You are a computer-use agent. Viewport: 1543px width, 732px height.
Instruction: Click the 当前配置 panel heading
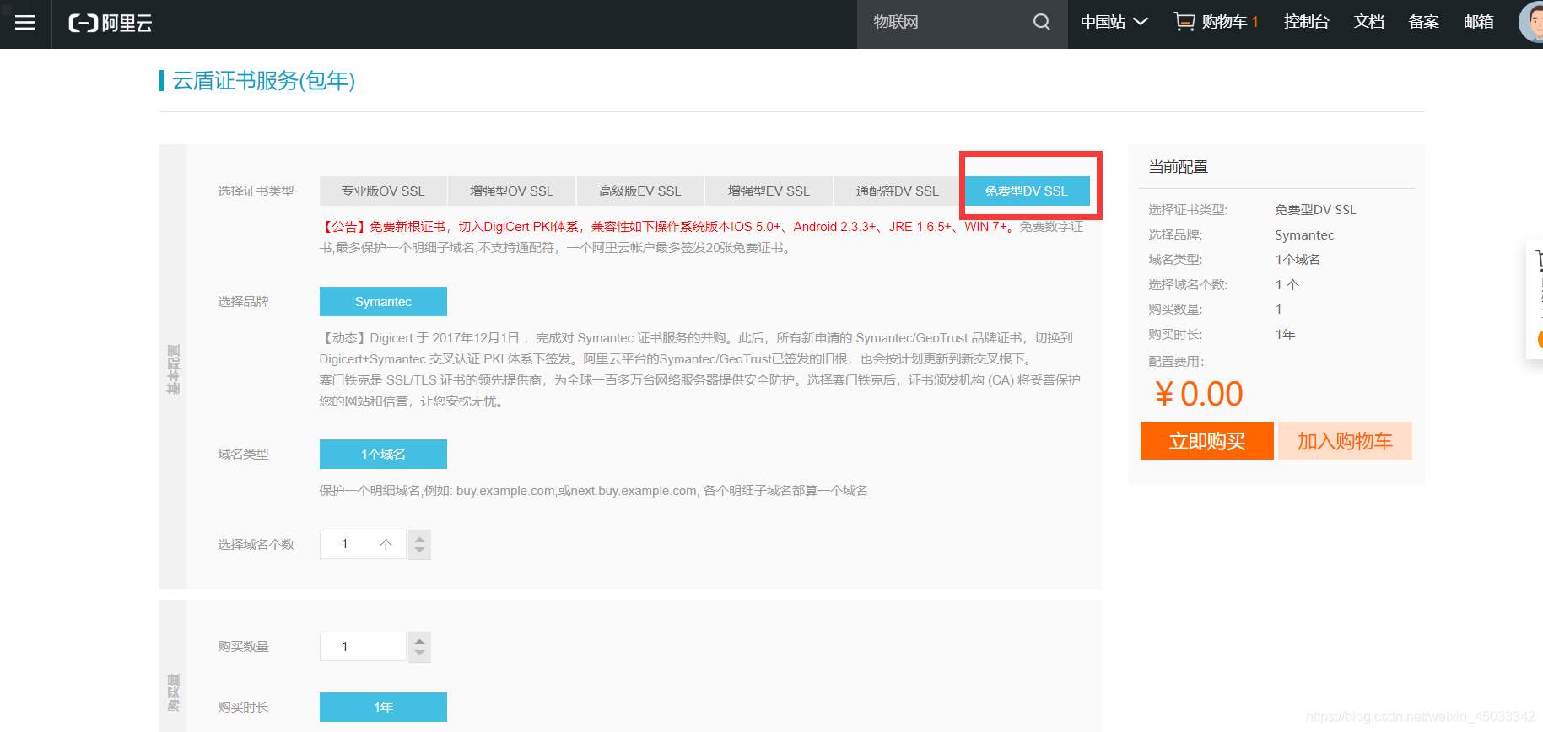[x=1179, y=167]
